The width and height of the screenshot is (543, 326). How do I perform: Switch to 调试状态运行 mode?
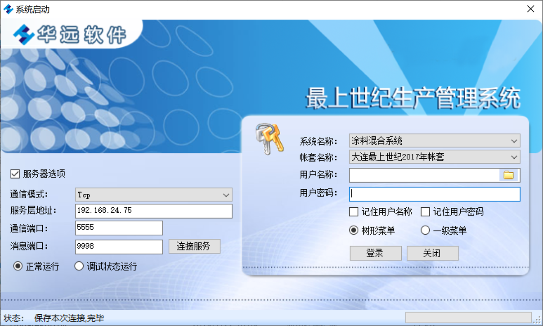point(79,266)
